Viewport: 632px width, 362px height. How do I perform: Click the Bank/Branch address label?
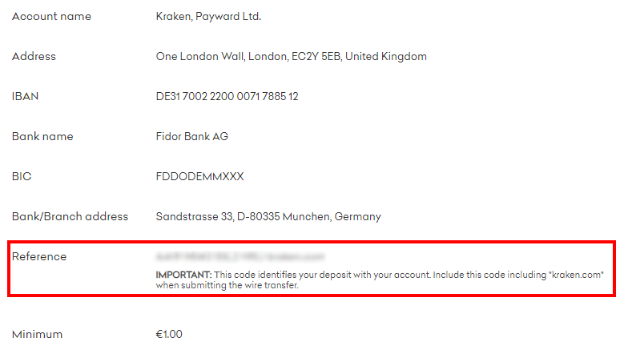pyautogui.click(x=70, y=217)
